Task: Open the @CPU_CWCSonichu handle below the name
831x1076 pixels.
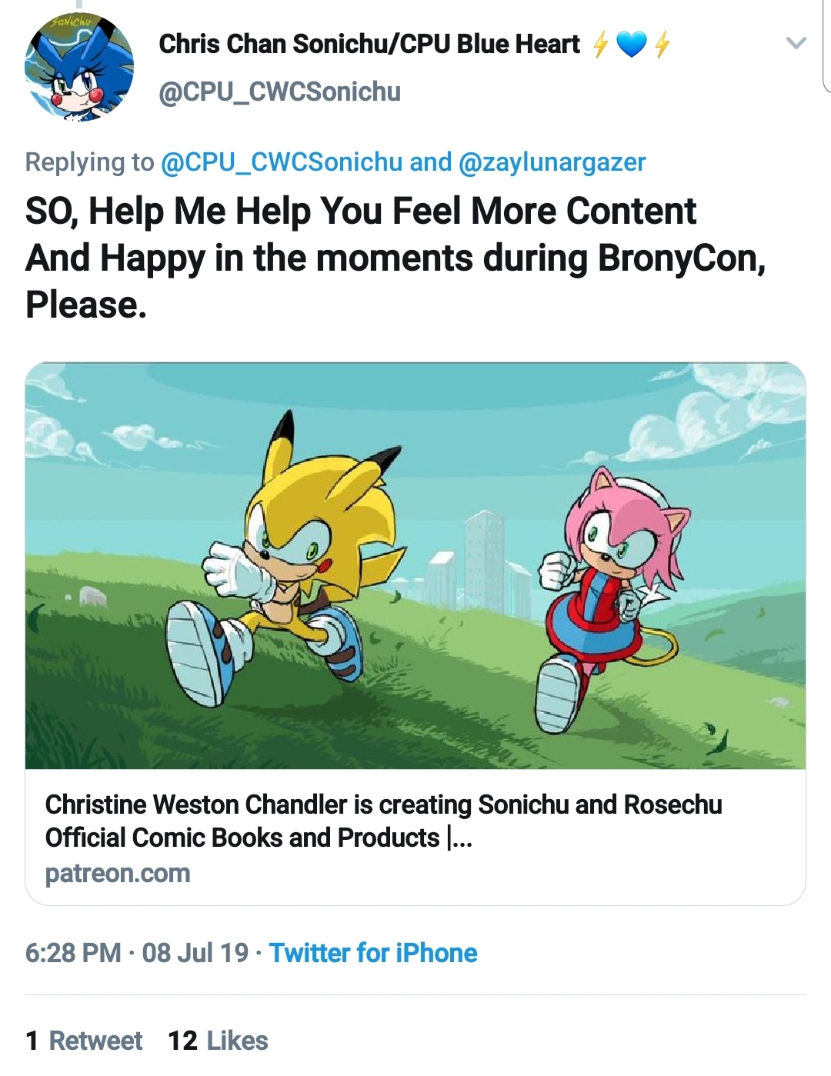Action: pyautogui.click(x=279, y=92)
